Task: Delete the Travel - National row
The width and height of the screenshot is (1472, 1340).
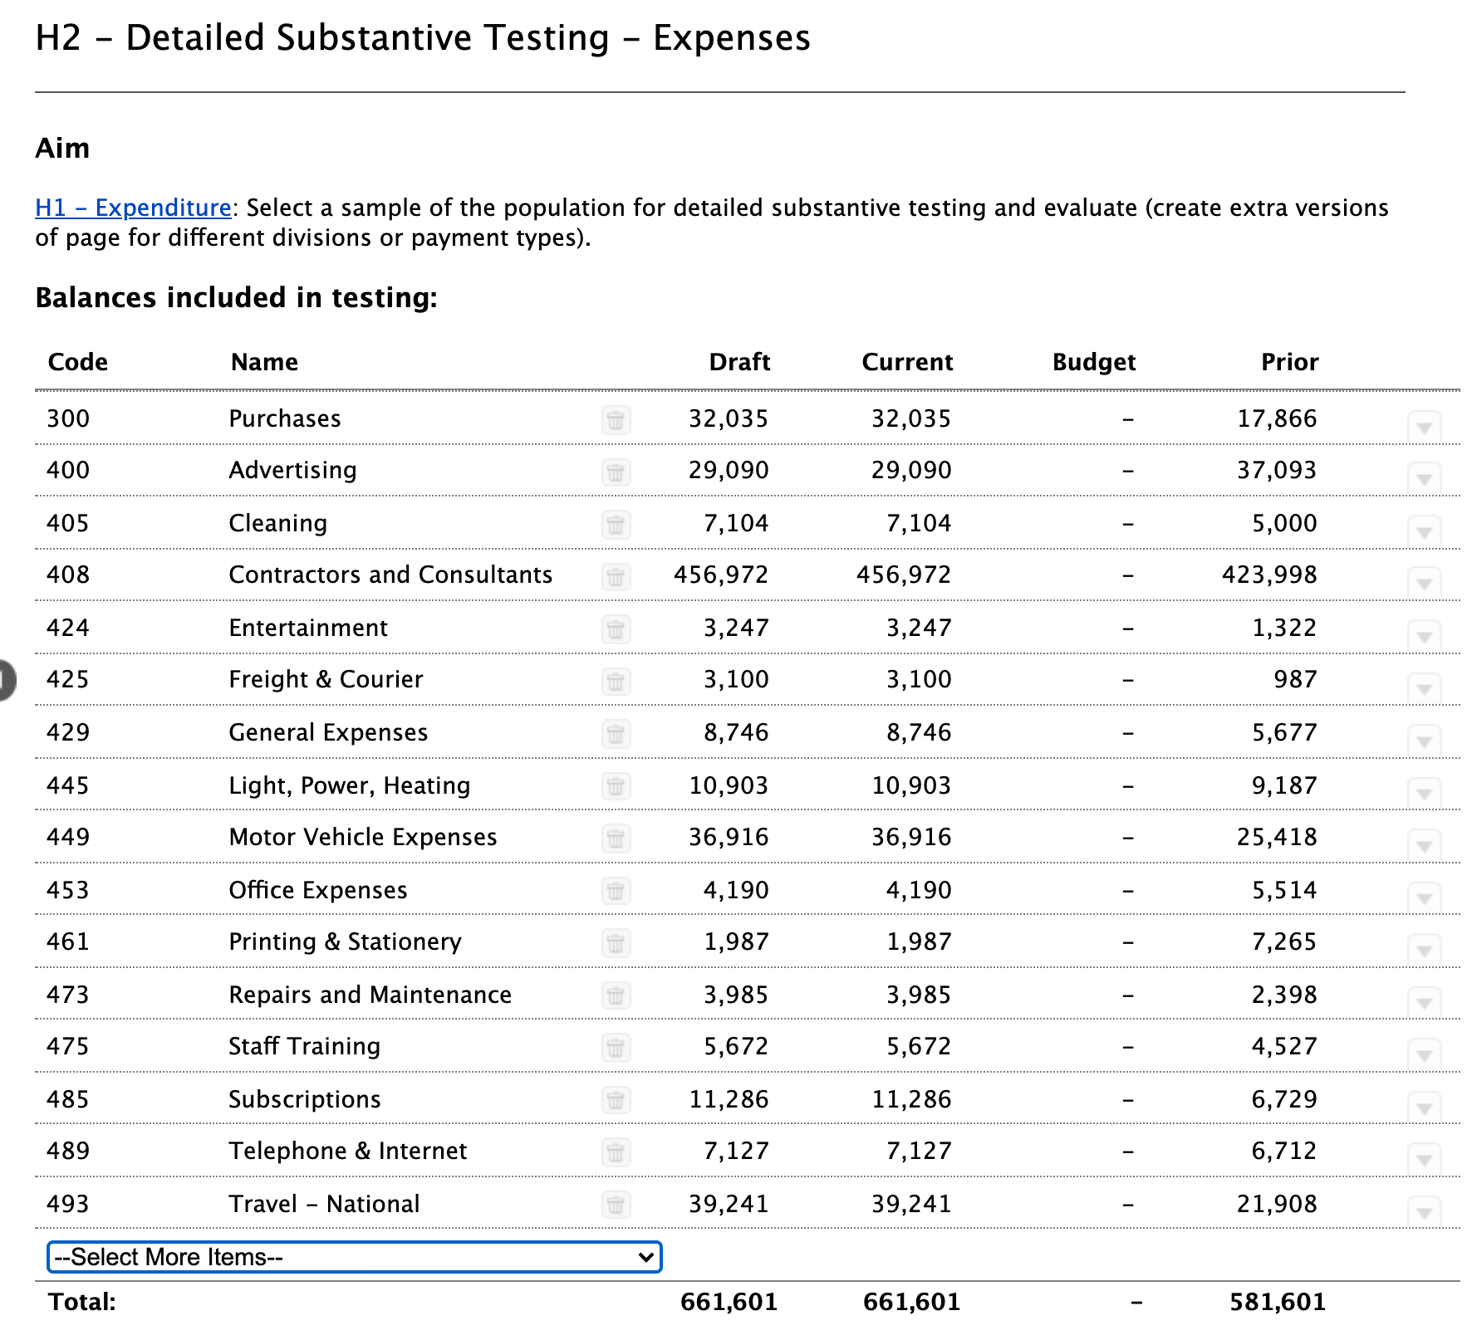Action: click(615, 1206)
